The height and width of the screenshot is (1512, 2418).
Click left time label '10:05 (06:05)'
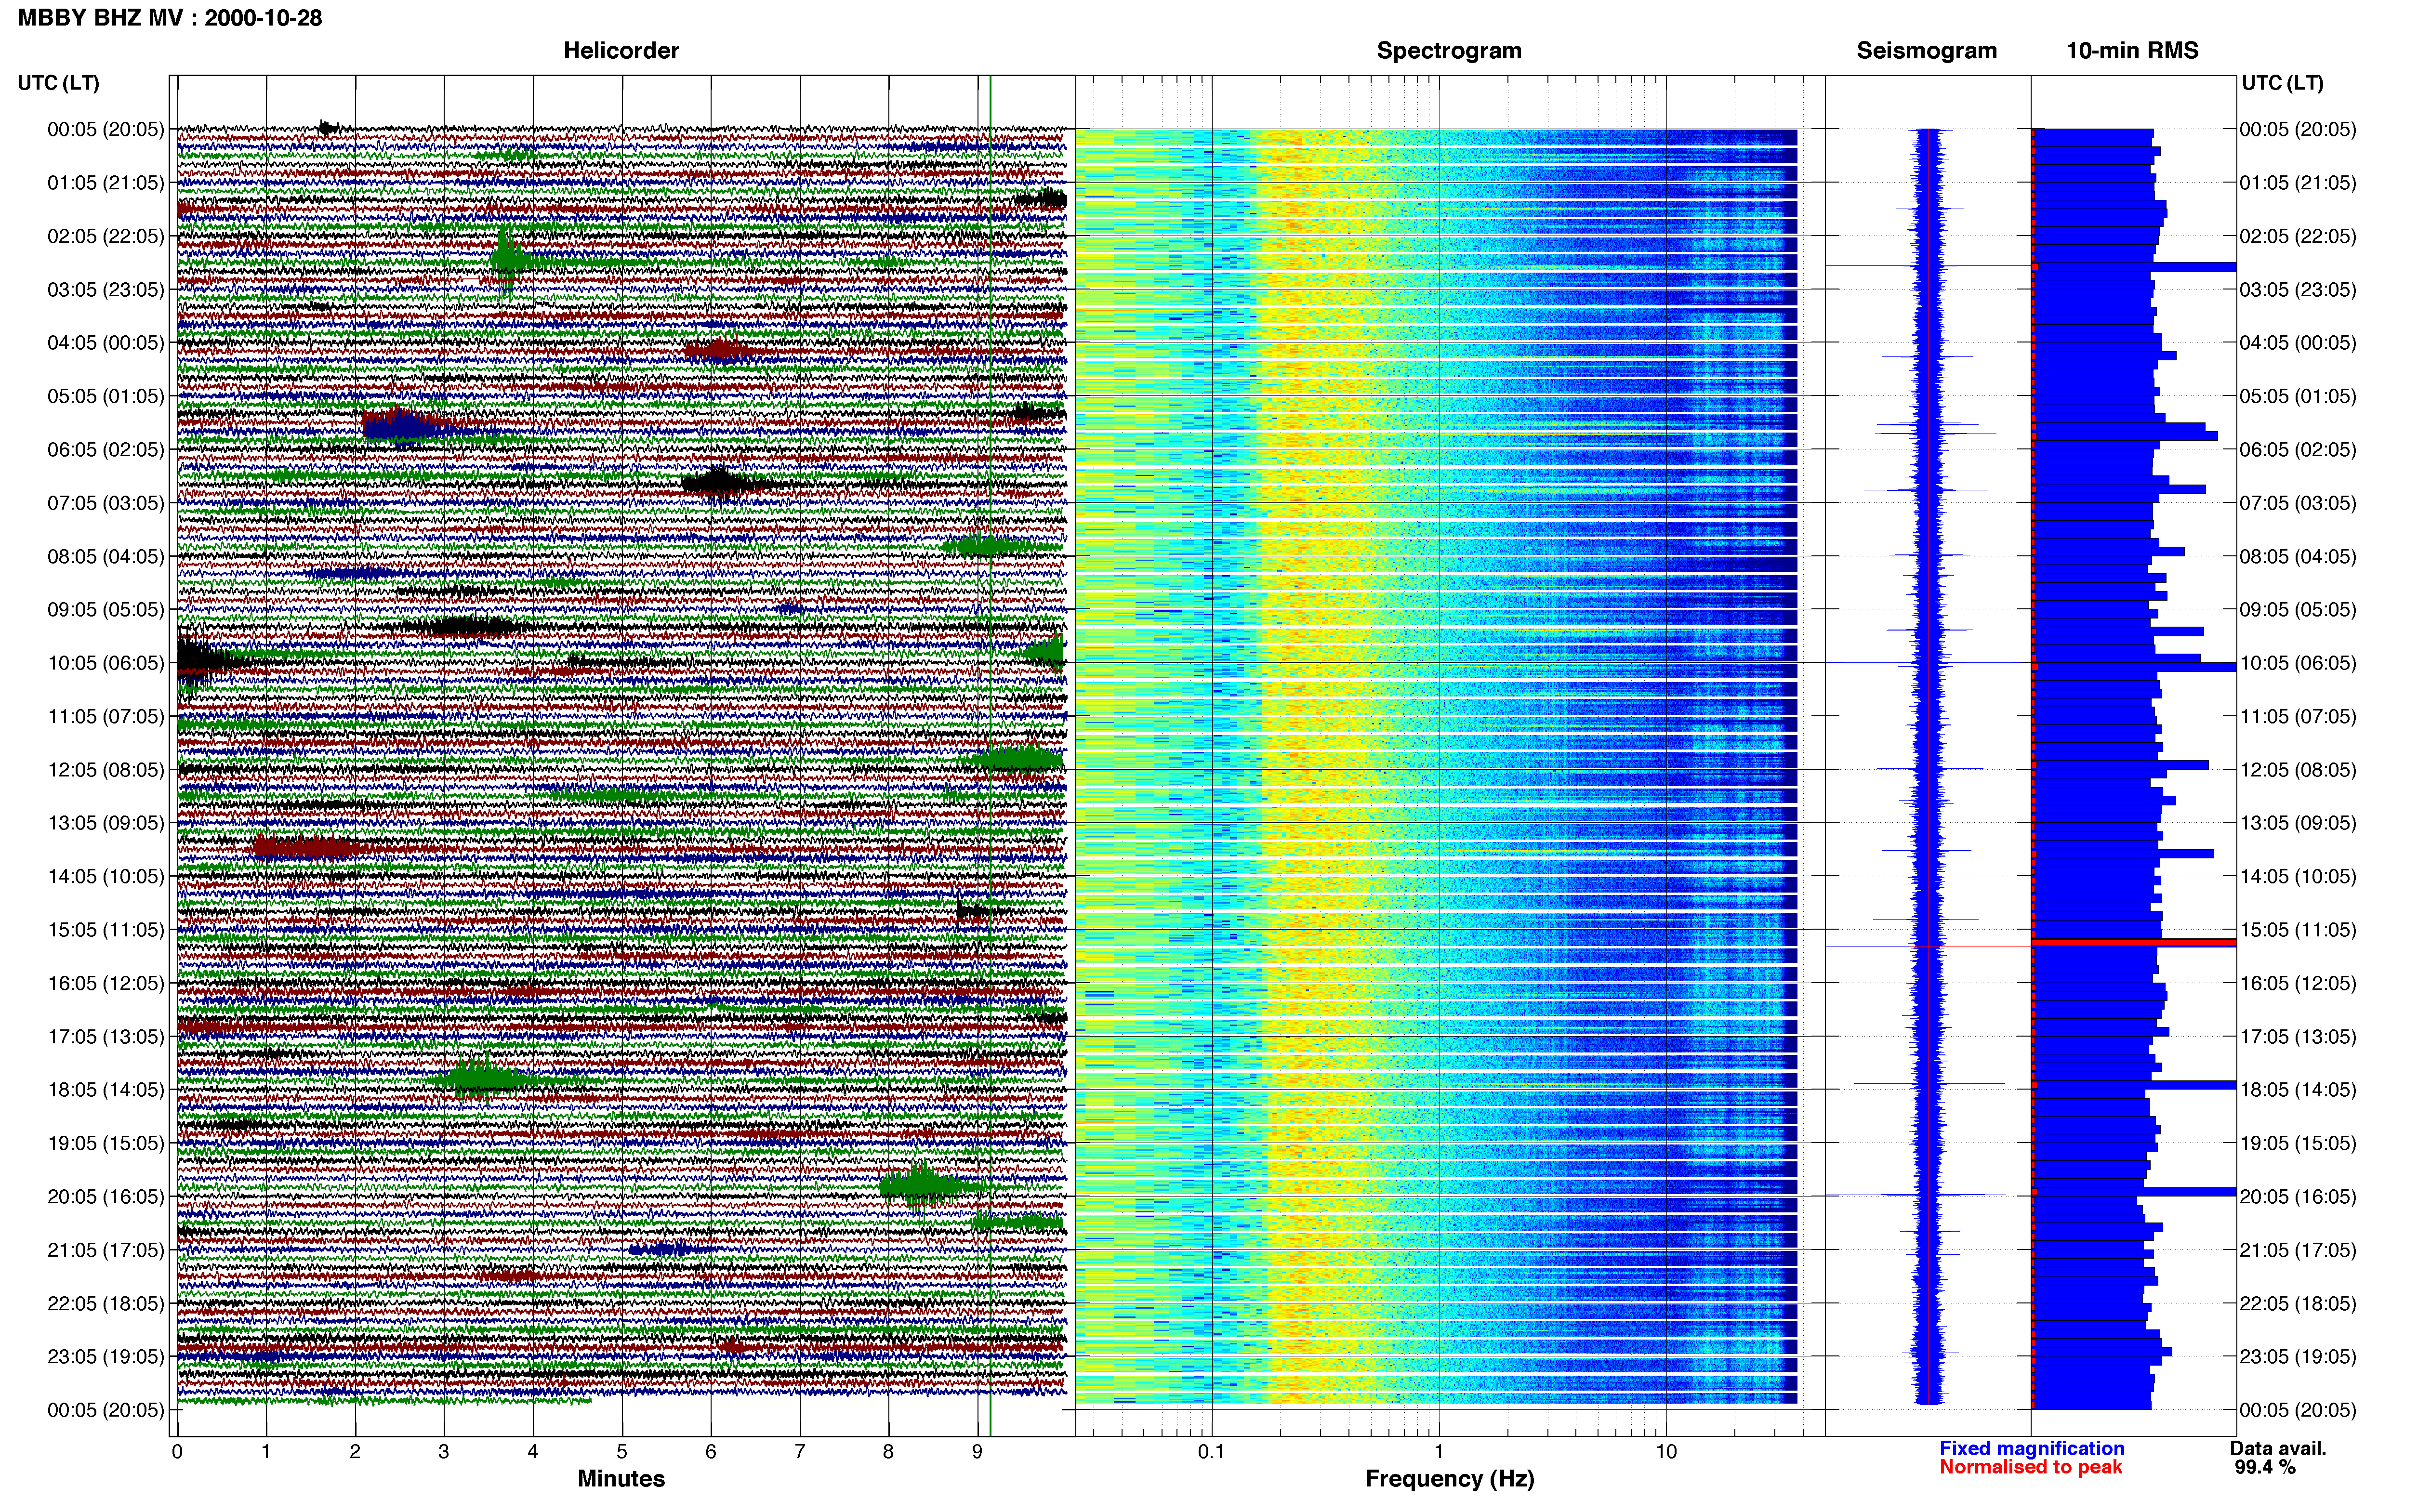click(105, 663)
